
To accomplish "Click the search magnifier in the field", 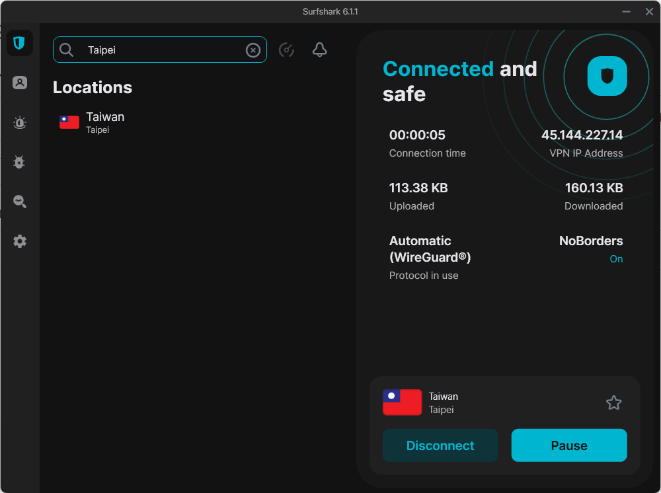I will (66, 50).
